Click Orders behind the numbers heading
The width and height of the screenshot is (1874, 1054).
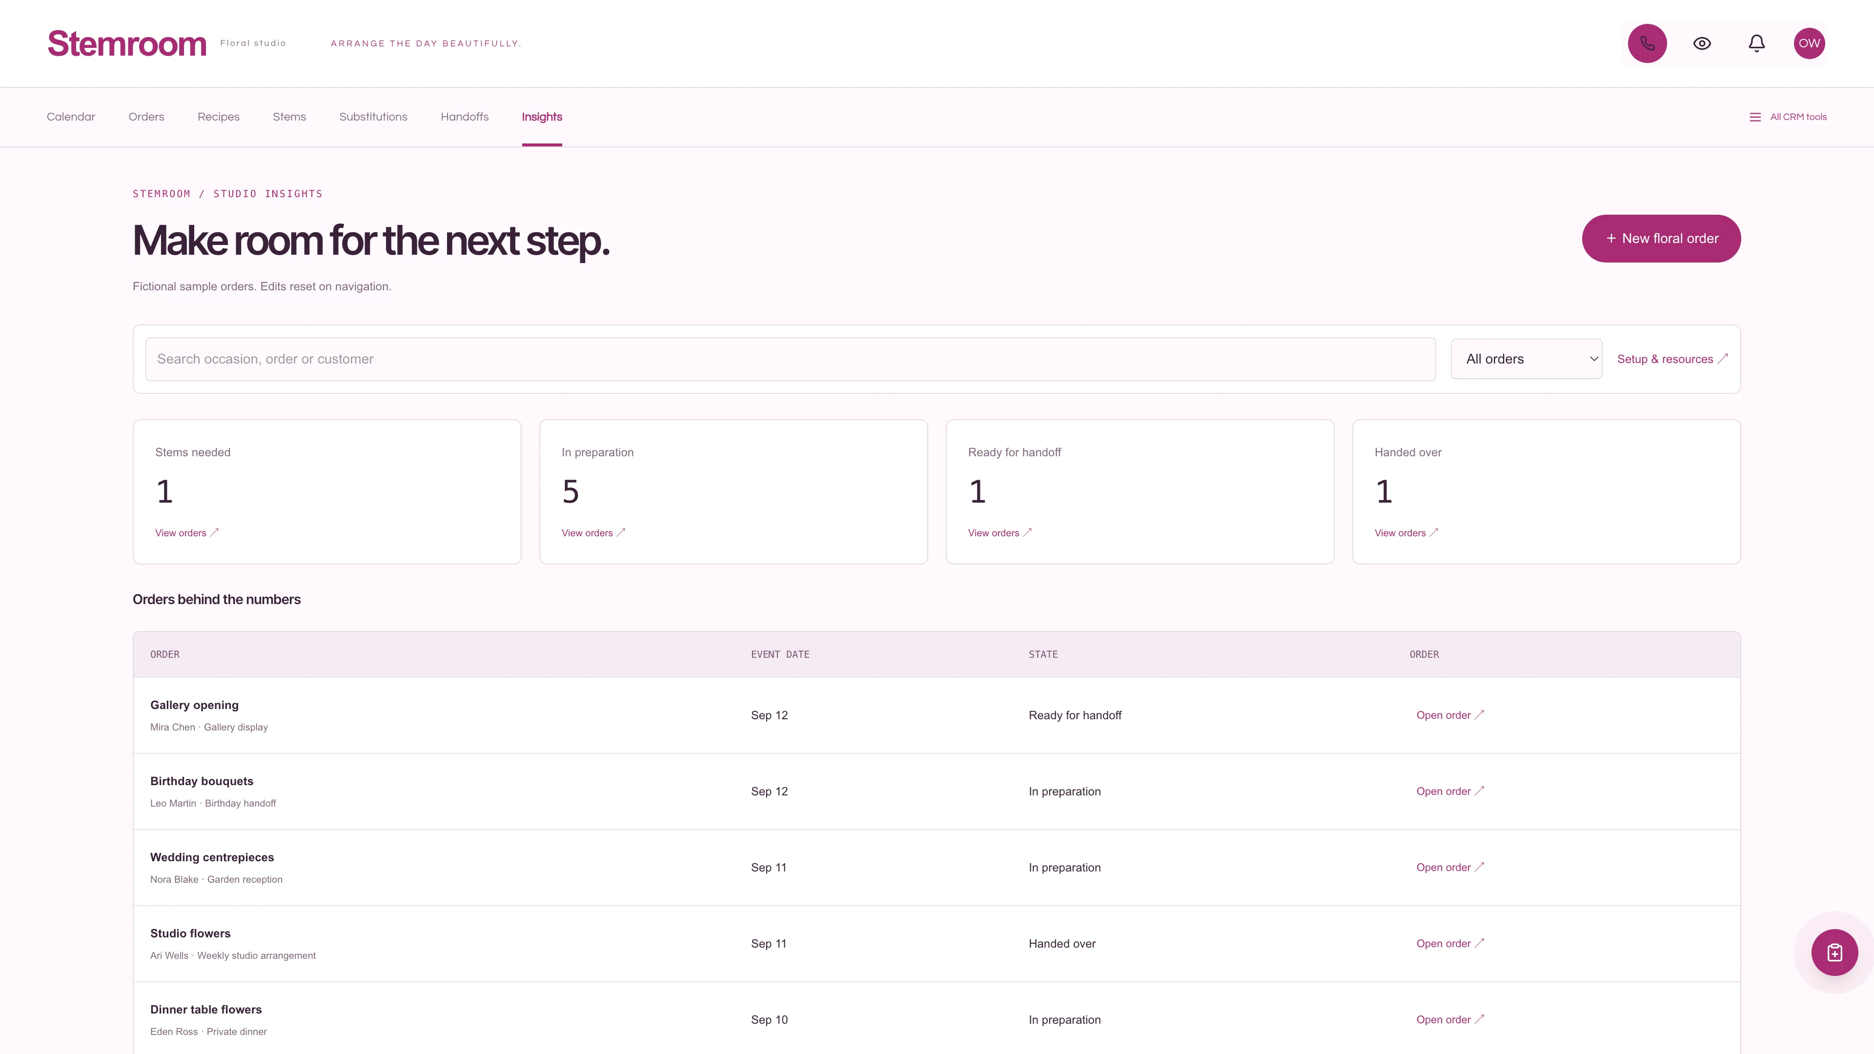click(216, 599)
